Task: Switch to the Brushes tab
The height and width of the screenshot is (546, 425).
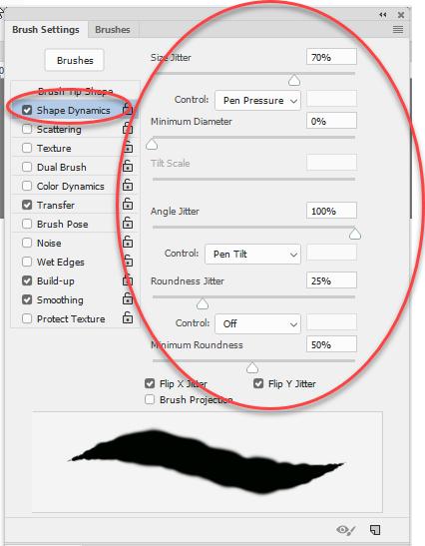Action: coord(113,30)
